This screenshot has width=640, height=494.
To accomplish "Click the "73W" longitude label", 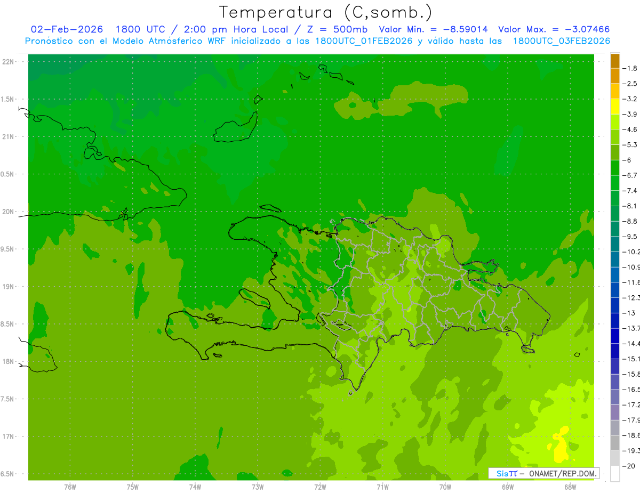I will (x=258, y=487).
